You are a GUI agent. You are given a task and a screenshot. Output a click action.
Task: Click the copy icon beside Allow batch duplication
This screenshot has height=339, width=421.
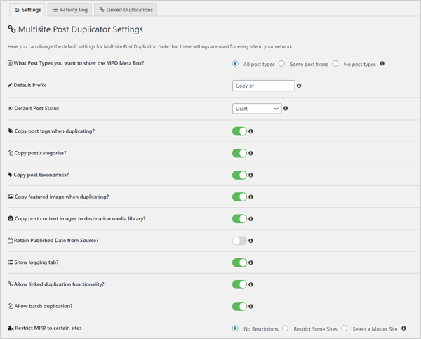[11, 306]
